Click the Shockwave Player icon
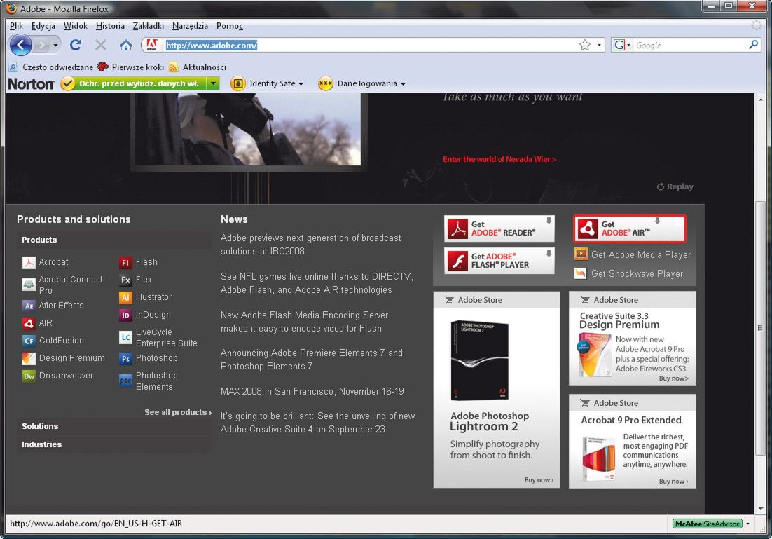The width and height of the screenshot is (772, 539). click(581, 273)
